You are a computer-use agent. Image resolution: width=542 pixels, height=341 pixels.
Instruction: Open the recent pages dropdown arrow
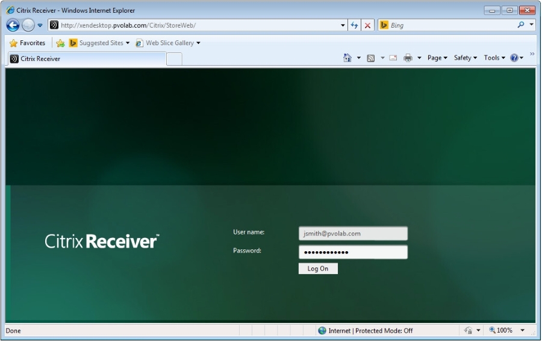click(40, 25)
